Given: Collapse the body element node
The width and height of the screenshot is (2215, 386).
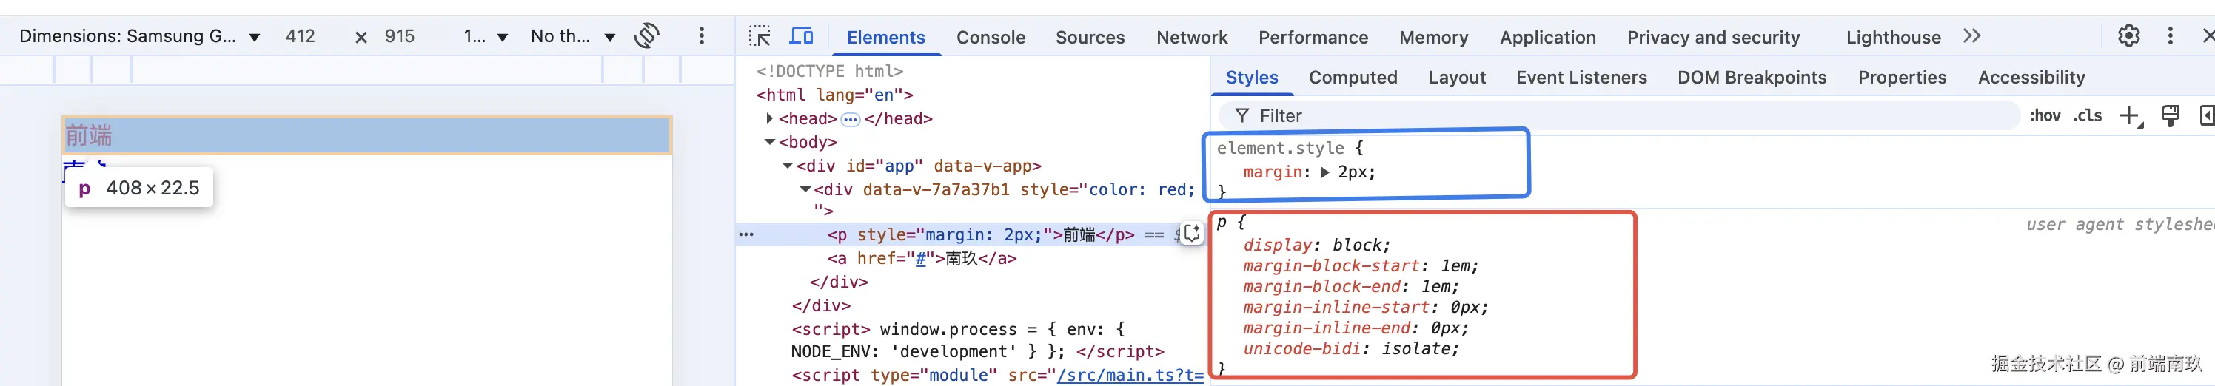Looking at the screenshot, I should click(x=770, y=142).
